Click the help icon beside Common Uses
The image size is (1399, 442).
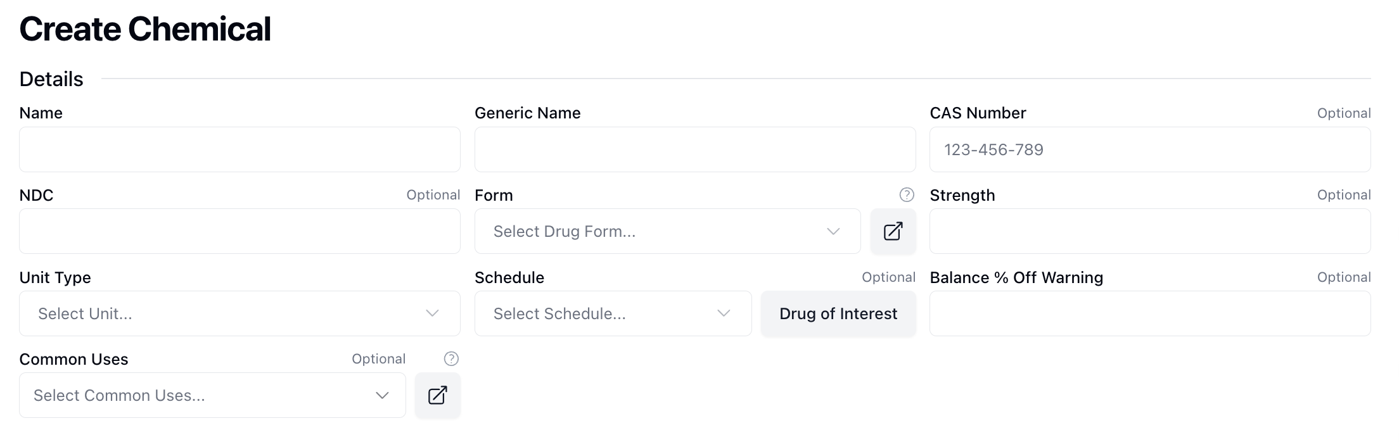click(451, 359)
